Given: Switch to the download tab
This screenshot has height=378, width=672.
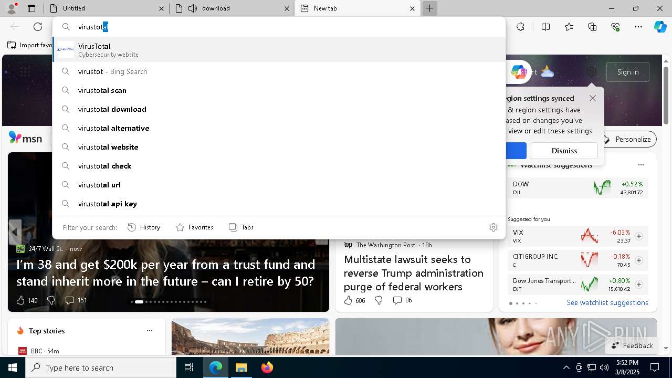Looking at the screenshot, I should pyautogui.click(x=231, y=8).
